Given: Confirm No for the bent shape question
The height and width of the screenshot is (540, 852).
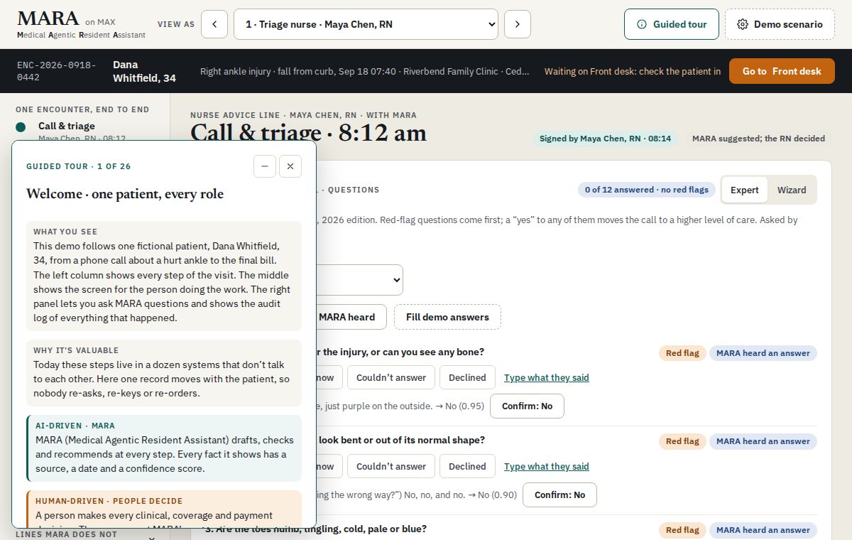Looking at the screenshot, I should (x=559, y=495).
